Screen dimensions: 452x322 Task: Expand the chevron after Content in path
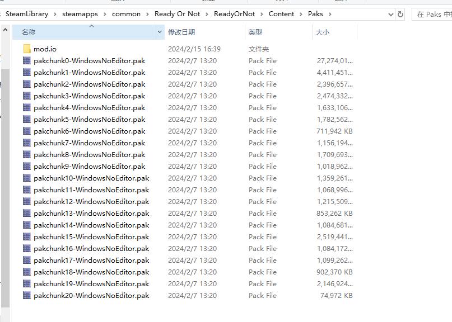click(301, 14)
